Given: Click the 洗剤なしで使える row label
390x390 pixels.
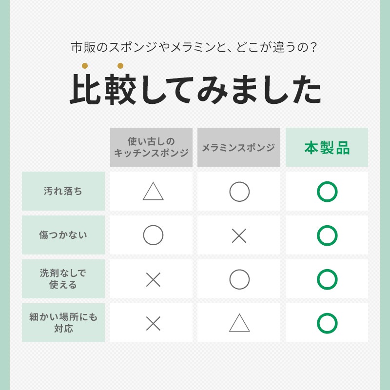Looking at the screenshot, I should point(63,279).
